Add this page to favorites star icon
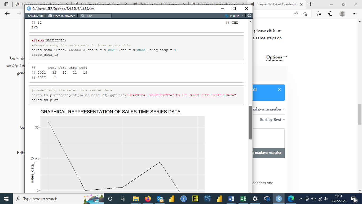This screenshot has width=362, height=204. pyautogui.click(x=305, y=14)
